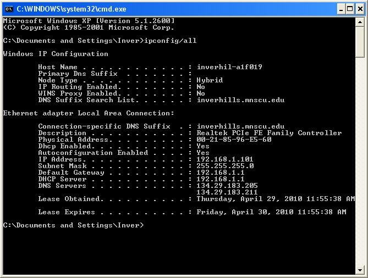Click the ipconfig/all command text
Image resolution: width=368 pixels, height=278 pixels.
170,41
